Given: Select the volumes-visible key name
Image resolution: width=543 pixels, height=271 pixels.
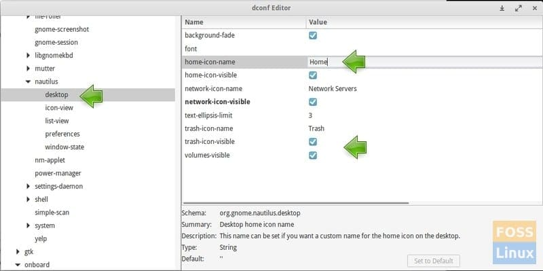Looking at the screenshot, I should click(207, 156).
